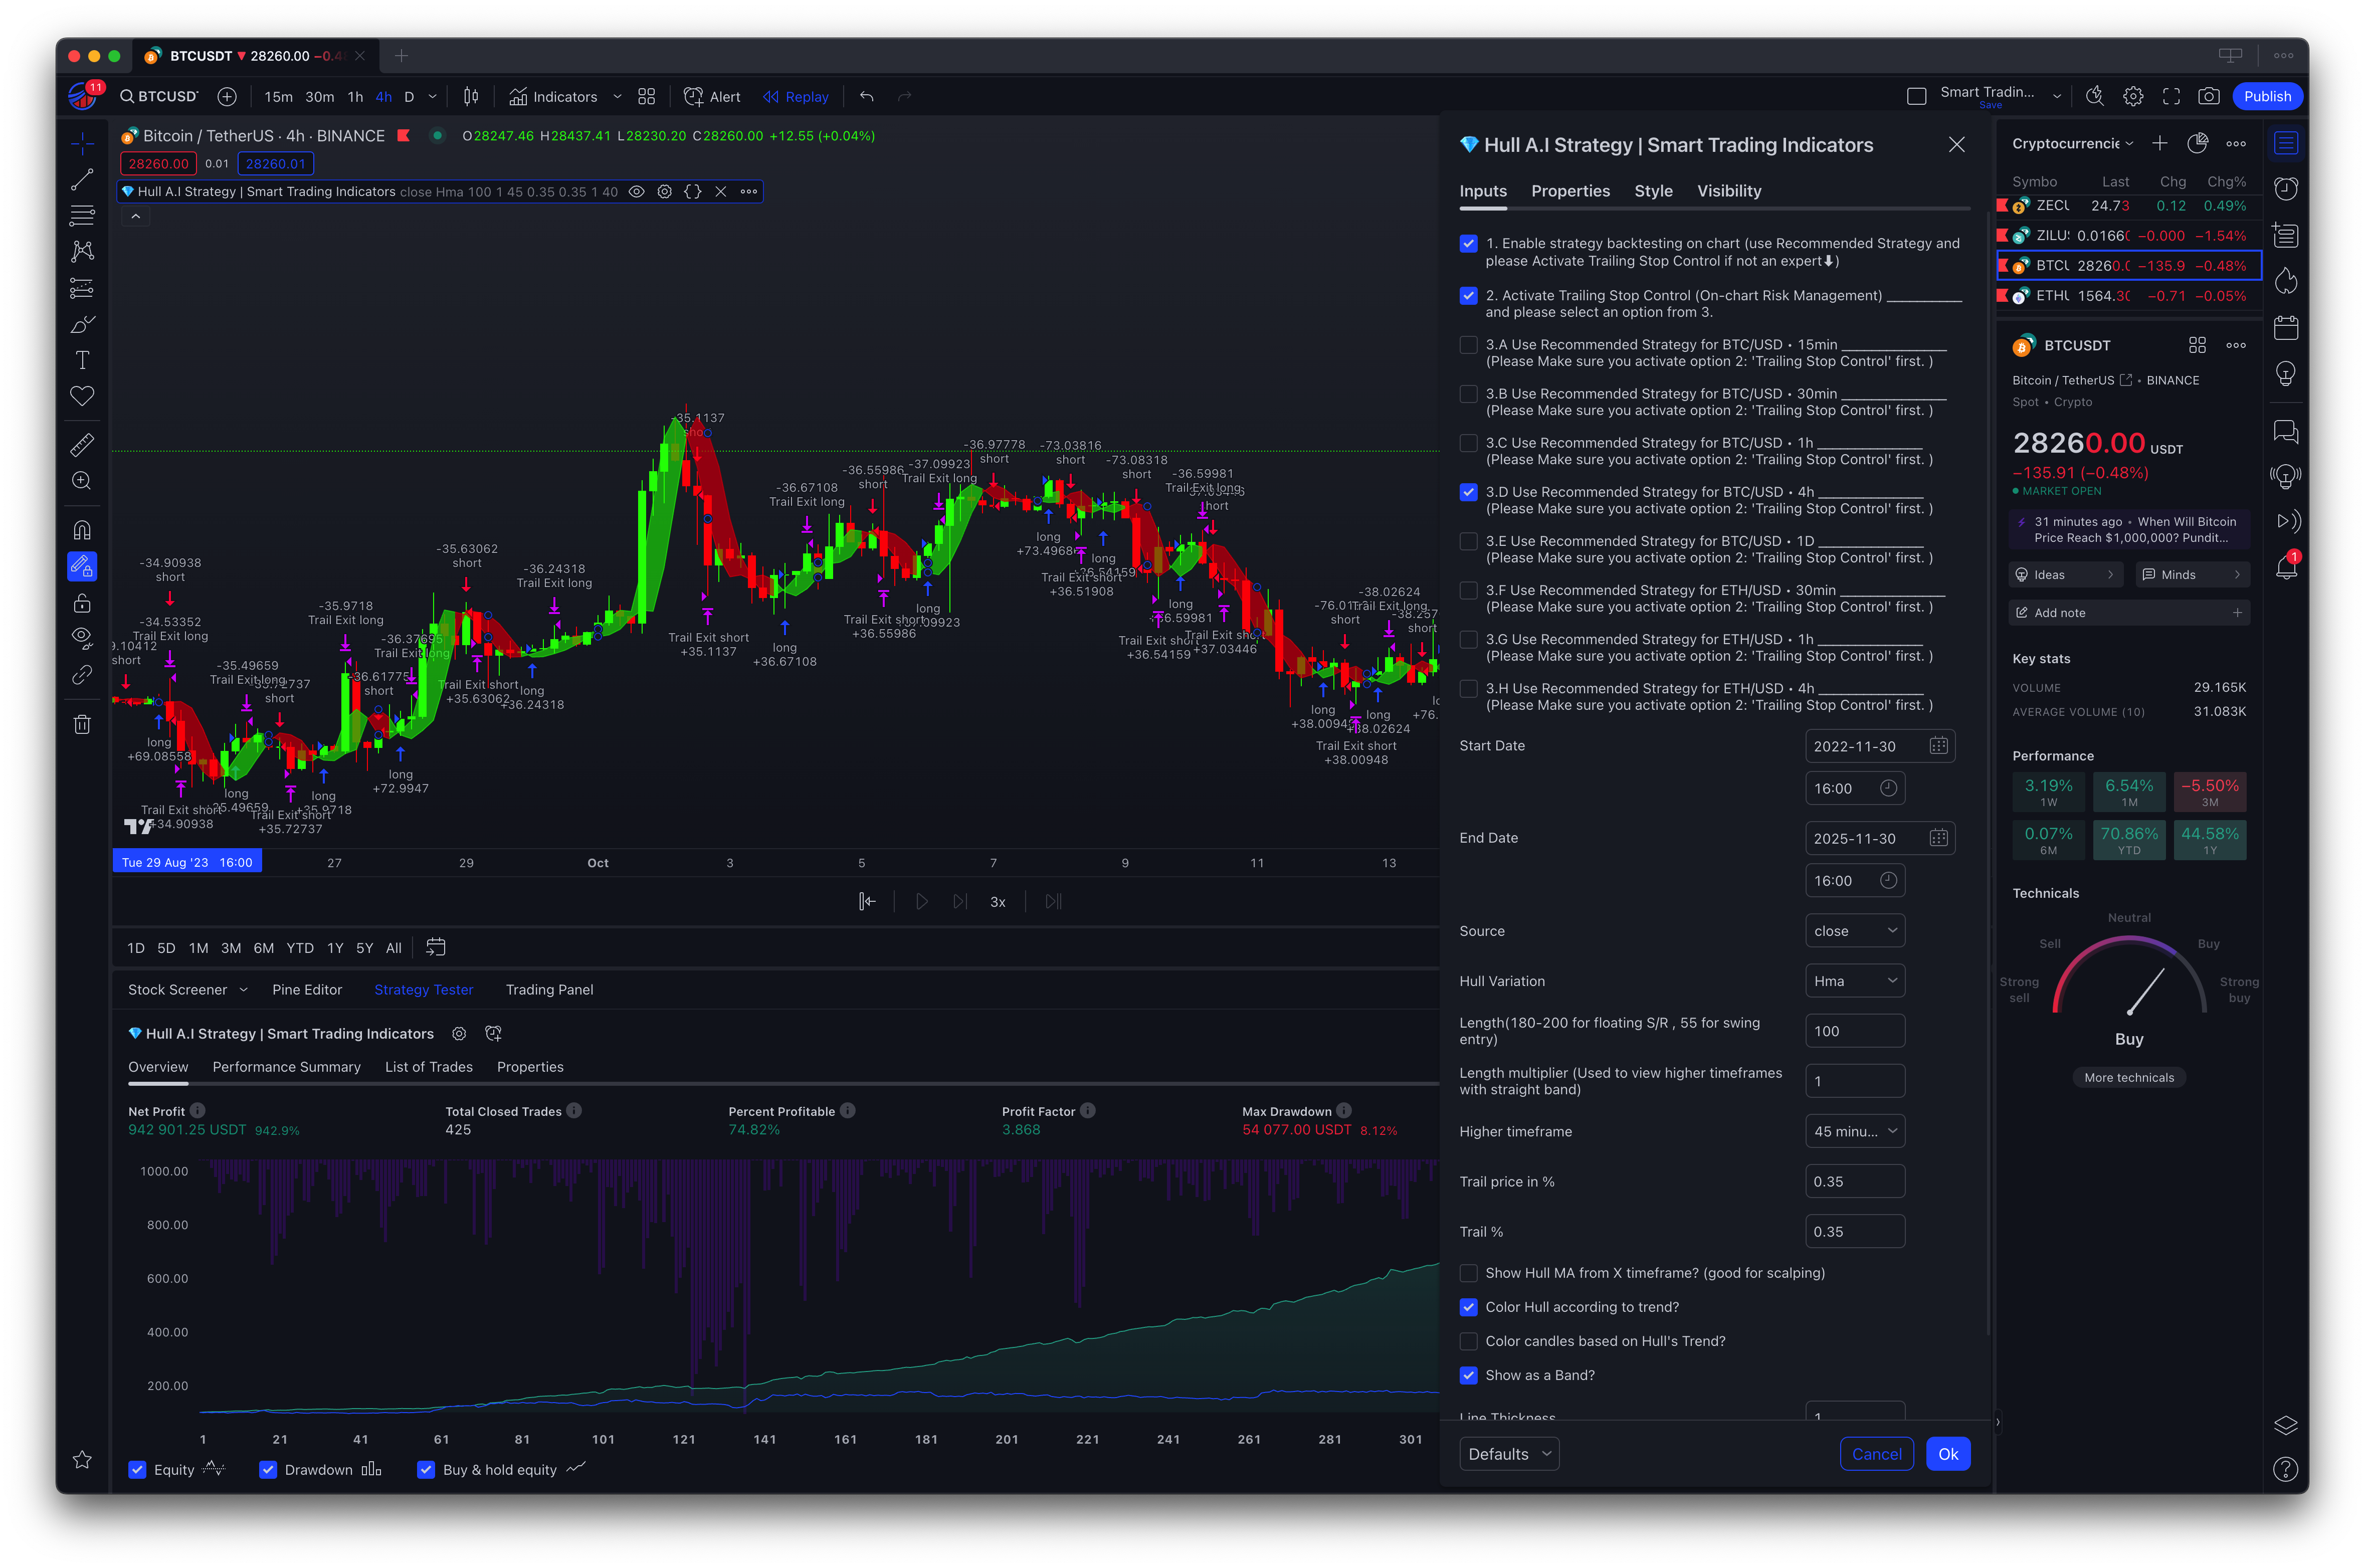Viewport: 2365px width, 1568px height.
Task: Open the Hull Variation dropdown
Action: click(x=1854, y=981)
